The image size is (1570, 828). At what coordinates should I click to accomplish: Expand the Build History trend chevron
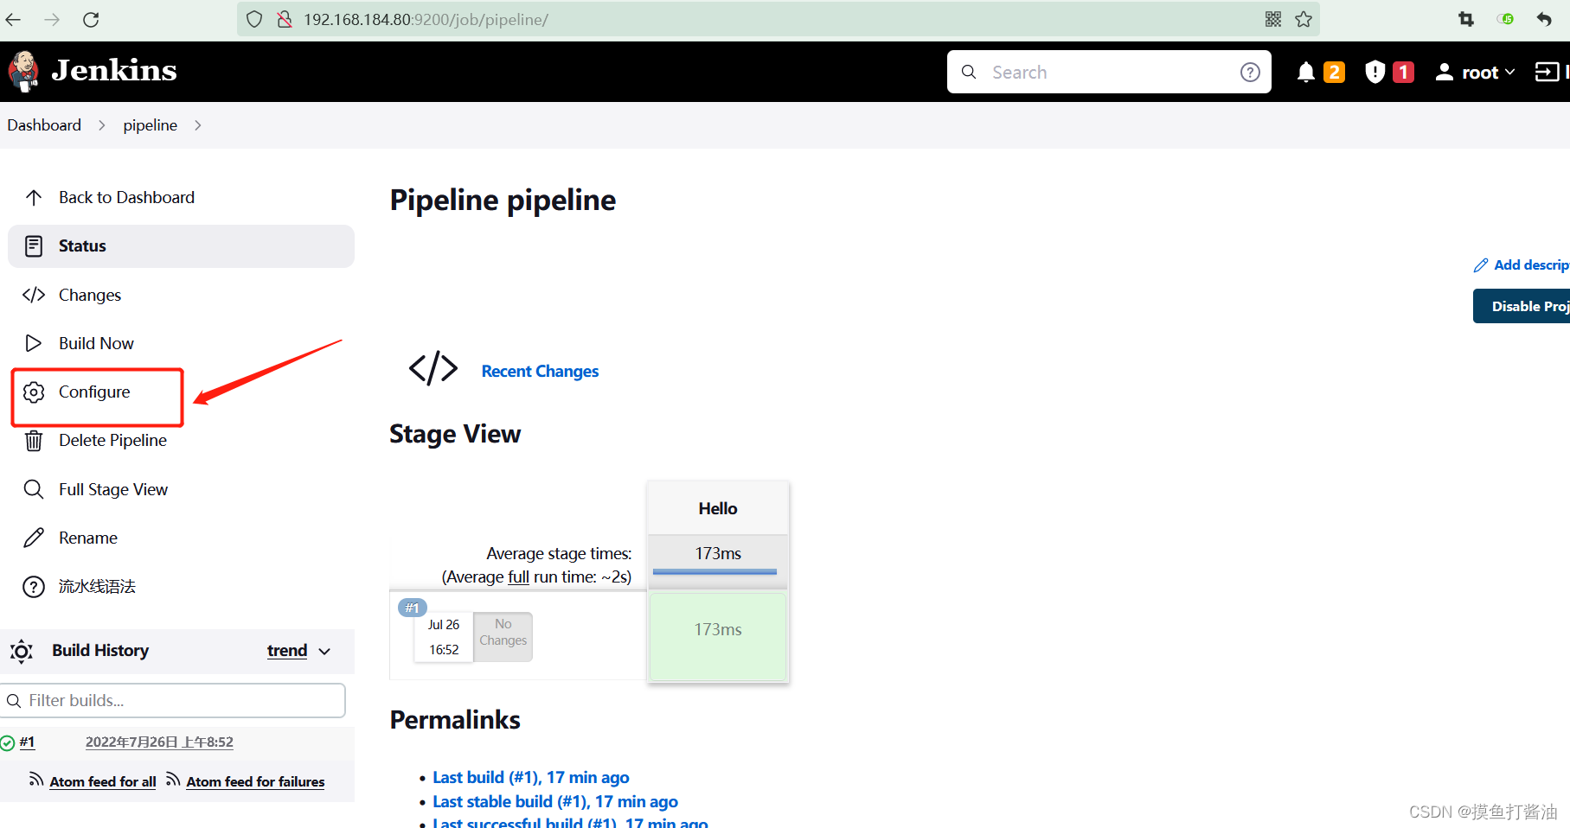pyautogui.click(x=325, y=652)
